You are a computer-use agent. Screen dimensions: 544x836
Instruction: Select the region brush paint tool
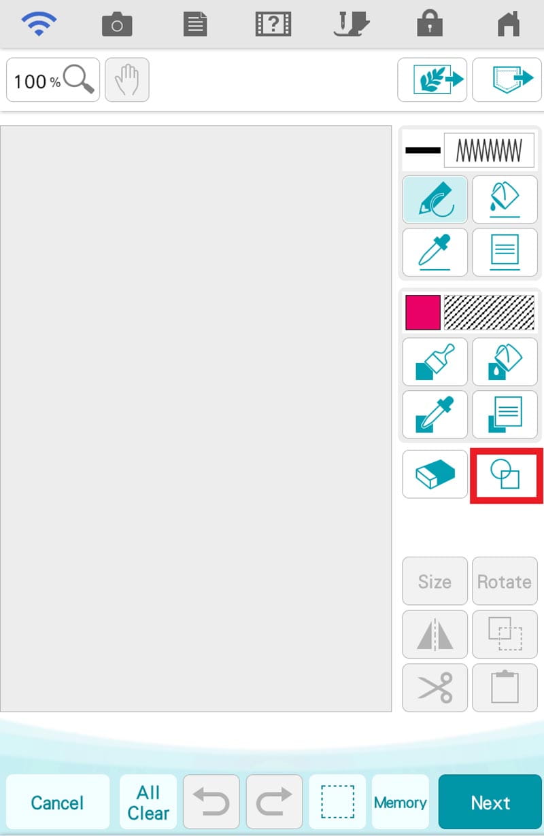point(435,362)
